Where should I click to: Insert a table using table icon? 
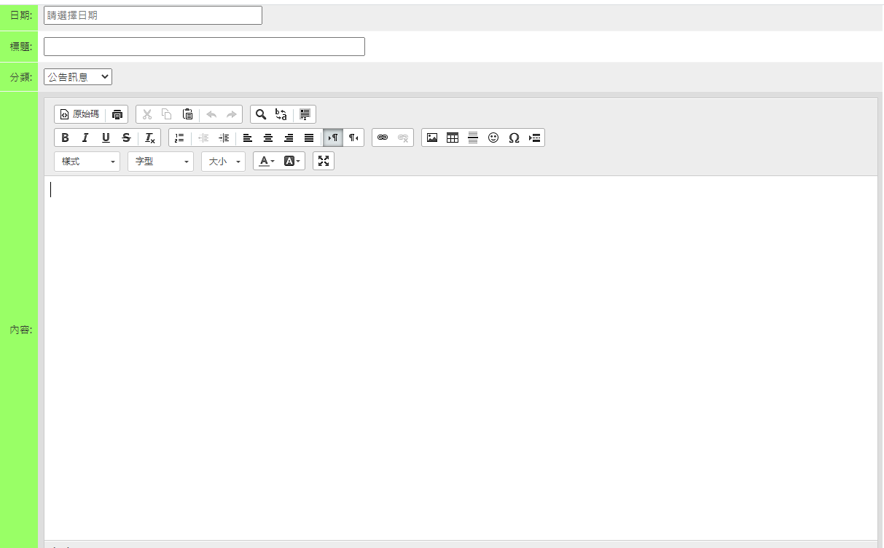pyautogui.click(x=453, y=138)
